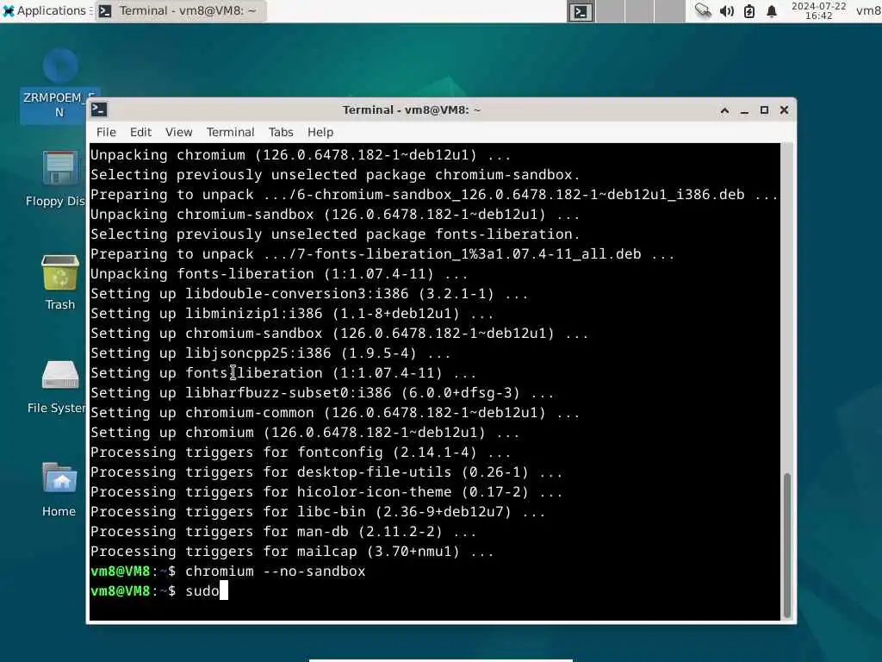Click the 'Setting up chromium-common' line
Screen dimensions: 882x662
pos(335,413)
